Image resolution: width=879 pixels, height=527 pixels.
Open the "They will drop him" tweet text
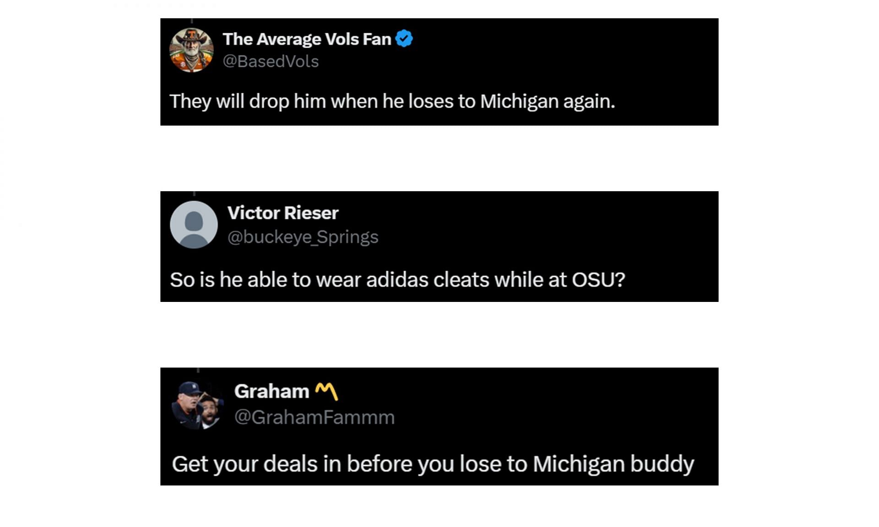click(392, 101)
